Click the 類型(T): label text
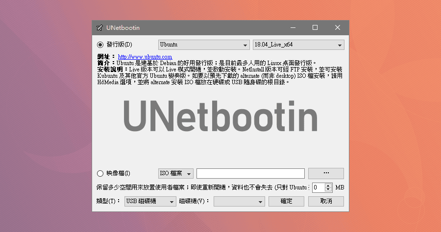Screen dimensions: 441x232 tap(108, 201)
